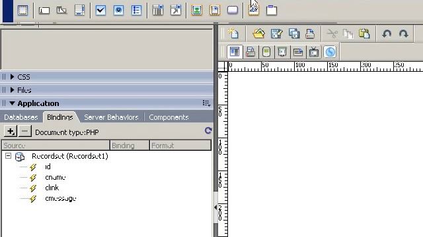Image resolution: width=423 pixels, height=237 pixels.
Task: Render page for Print media type
Action: click(x=250, y=51)
